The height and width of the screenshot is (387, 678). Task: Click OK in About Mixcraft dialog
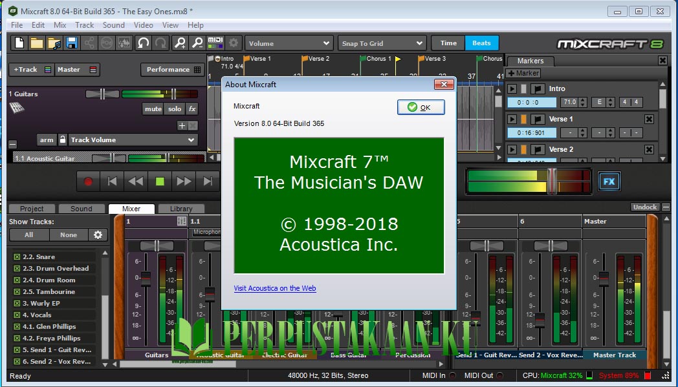421,107
